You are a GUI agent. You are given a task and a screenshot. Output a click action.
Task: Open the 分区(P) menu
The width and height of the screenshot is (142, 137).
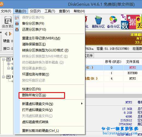(x=35, y=11)
